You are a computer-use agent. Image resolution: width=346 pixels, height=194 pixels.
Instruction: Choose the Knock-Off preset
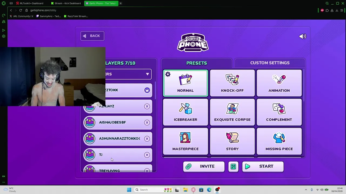pyautogui.click(x=232, y=83)
